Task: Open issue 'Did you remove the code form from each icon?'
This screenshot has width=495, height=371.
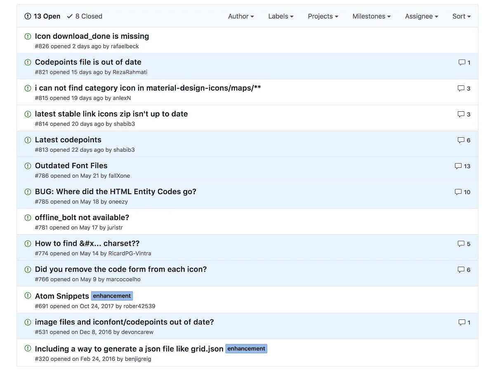Action: (x=121, y=269)
